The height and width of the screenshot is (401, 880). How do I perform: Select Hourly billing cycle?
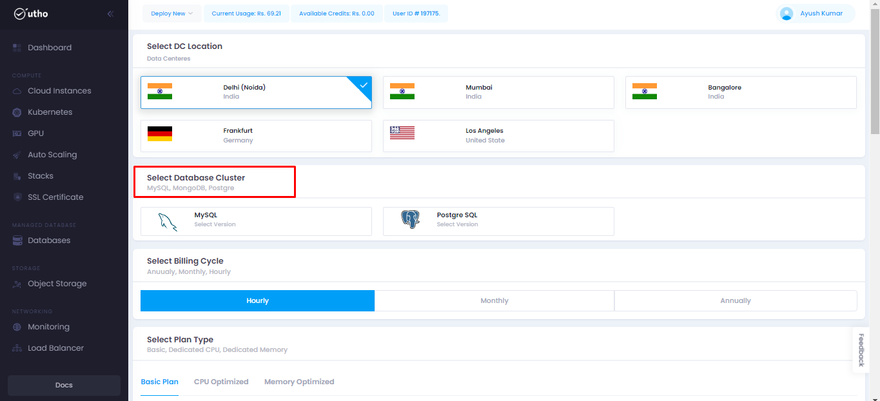pos(257,300)
